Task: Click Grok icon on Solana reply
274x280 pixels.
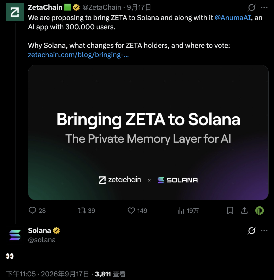Action: pos(252,231)
